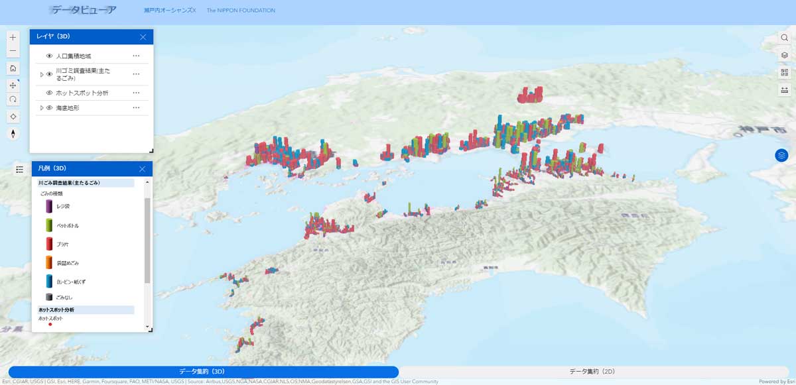Viewport: 796px width, 385px height.
Task: Click the legend panel vertical scrollbar
Action: [x=147, y=239]
